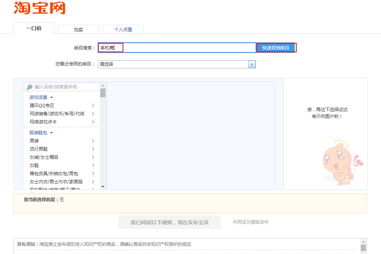
Task: Click the 发布须知 scrollbar up arrow
Action: coord(363,242)
